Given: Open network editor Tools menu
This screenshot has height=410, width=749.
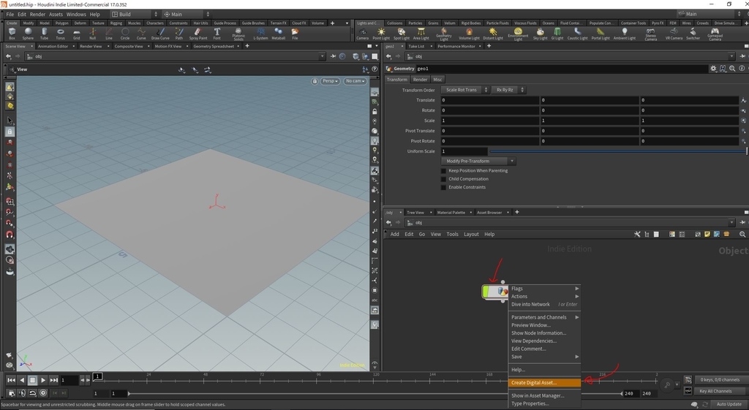Looking at the screenshot, I should pyautogui.click(x=452, y=235).
